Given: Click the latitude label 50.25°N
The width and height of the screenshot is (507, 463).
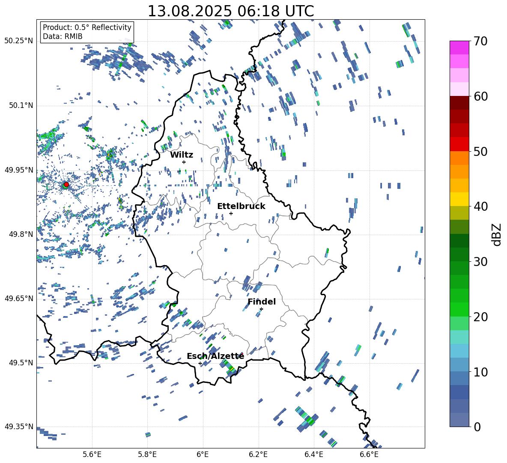Looking at the screenshot, I should [x=19, y=41].
